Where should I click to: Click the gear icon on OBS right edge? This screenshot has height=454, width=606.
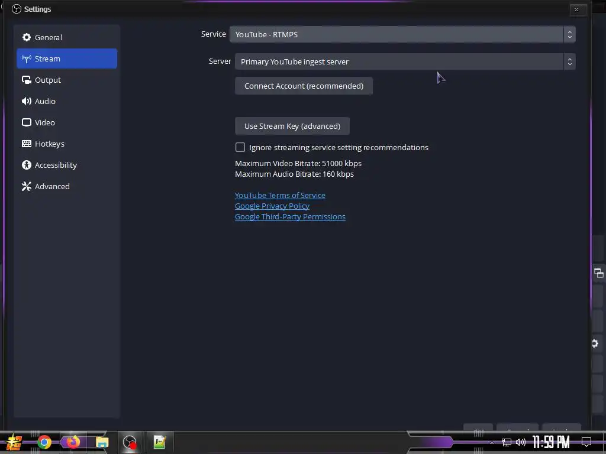(595, 343)
